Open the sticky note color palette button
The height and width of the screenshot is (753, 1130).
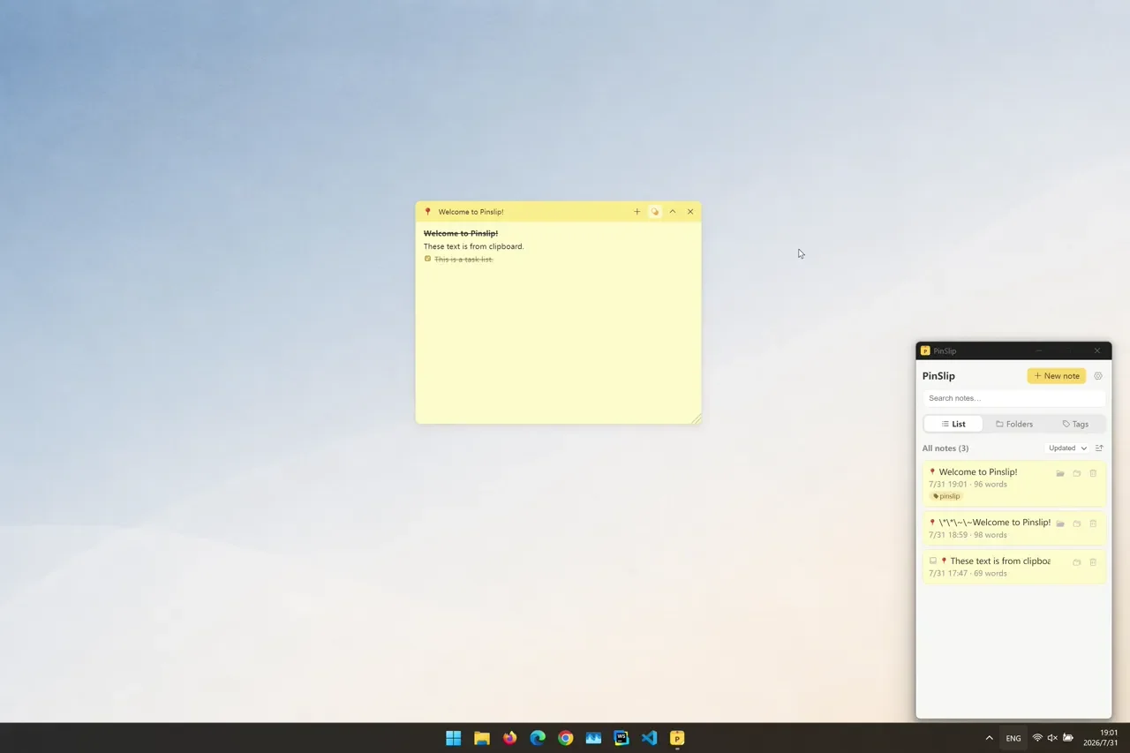(655, 212)
